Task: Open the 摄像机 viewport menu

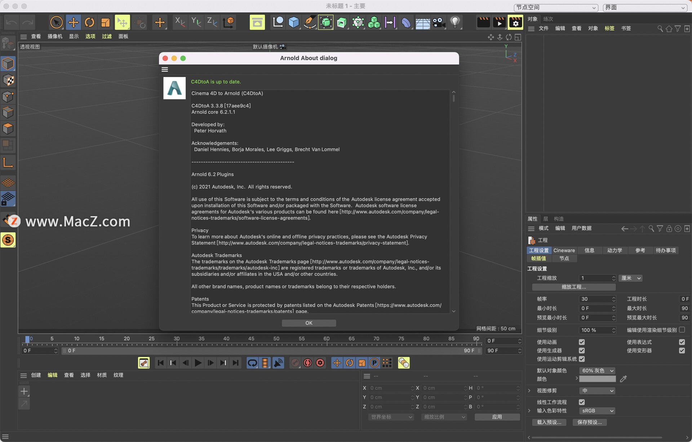Action: pyautogui.click(x=55, y=36)
